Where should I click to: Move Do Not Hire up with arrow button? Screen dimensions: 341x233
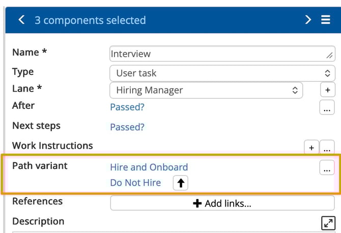(180, 183)
